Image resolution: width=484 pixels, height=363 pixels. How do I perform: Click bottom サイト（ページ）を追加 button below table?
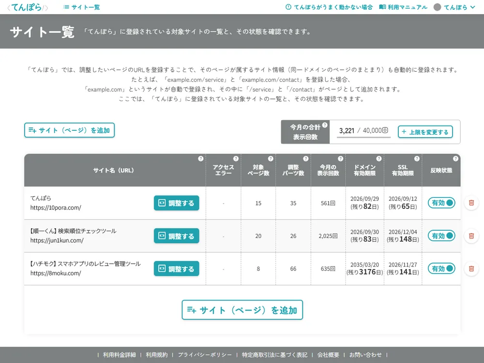(242, 310)
